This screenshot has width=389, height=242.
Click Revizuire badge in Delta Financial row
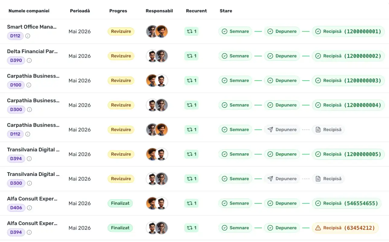[x=121, y=56]
